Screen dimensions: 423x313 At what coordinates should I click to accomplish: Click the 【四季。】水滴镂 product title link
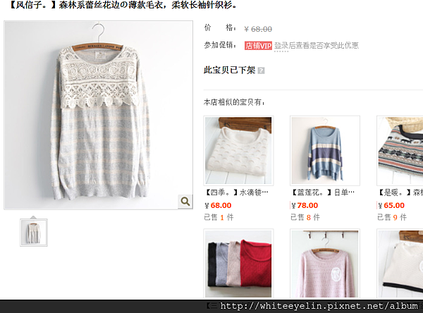pos(237,192)
